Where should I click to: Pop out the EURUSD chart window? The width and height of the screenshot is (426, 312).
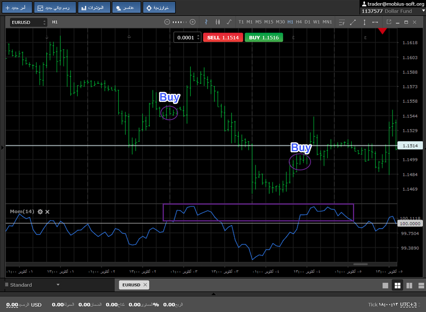click(389, 22)
